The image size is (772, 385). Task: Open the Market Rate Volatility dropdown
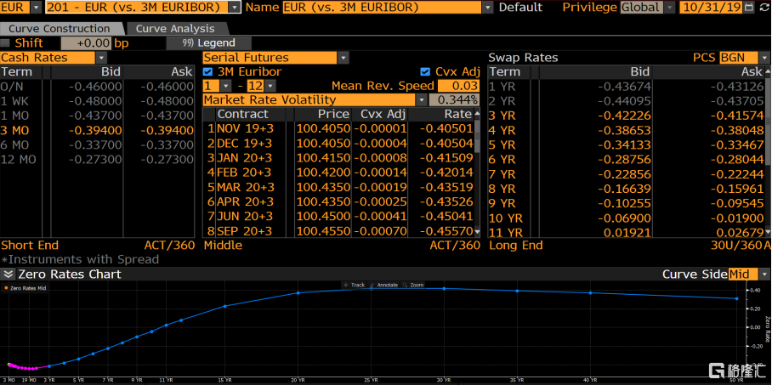[x=422, y=100]
